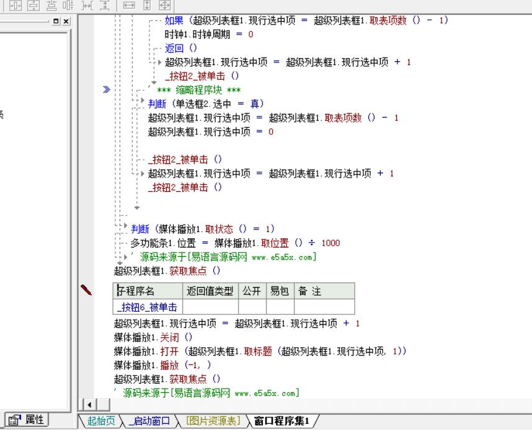532x430 pixels.
Task: Click the 超级列表框1.现行选中项 = 0 line
Action: 210,131
